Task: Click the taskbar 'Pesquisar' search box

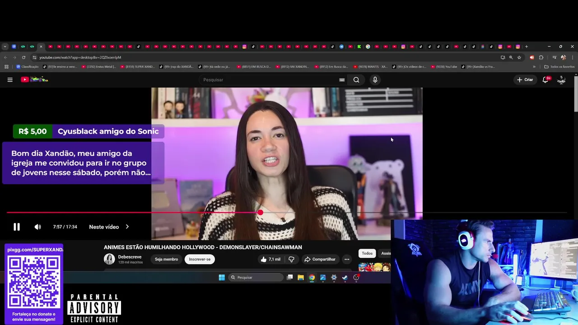Action: pyautogui.click(x=256, y=277)
